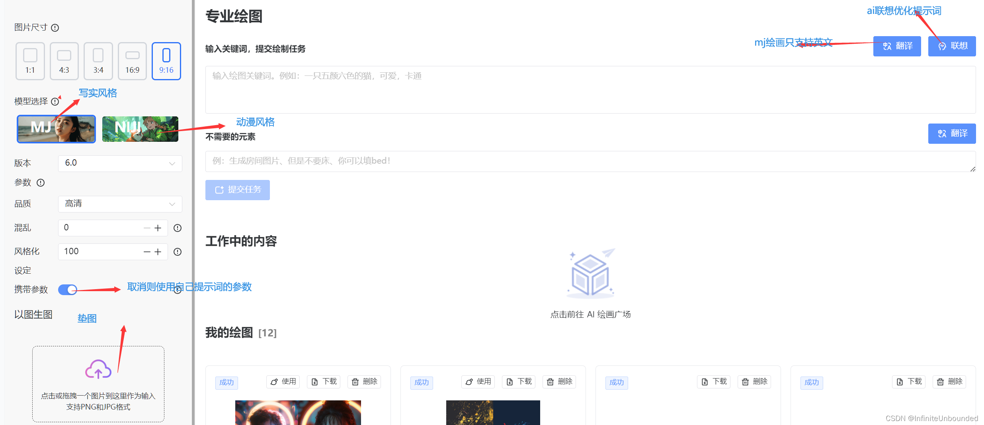Viewport: 984px width, 425px height.
Task: Click the 提交任务 submit button
Action: (237, 190)
